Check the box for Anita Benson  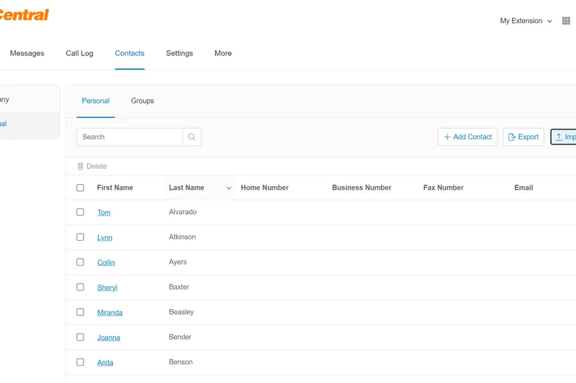pyautogui.click(x=80, y=362)
